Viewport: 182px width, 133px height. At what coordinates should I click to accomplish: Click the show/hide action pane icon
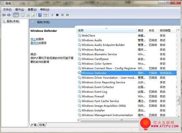[x=45, y=15]
